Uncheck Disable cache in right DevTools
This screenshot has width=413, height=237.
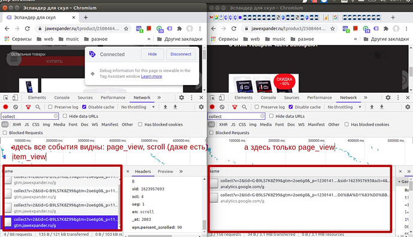click(291, 107)
